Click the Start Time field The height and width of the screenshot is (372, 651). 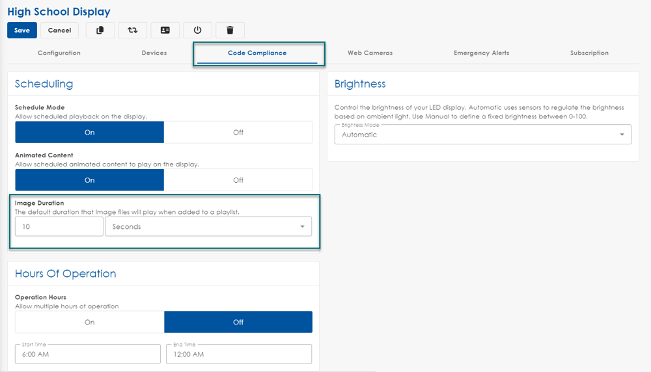click(x=87, y=354)
